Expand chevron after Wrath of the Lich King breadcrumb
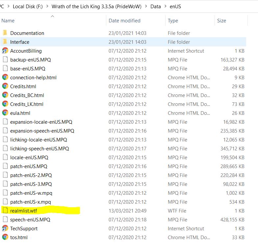Image resolution: width=258 pixels, height=252 pixels. click(x=146, y=6)
